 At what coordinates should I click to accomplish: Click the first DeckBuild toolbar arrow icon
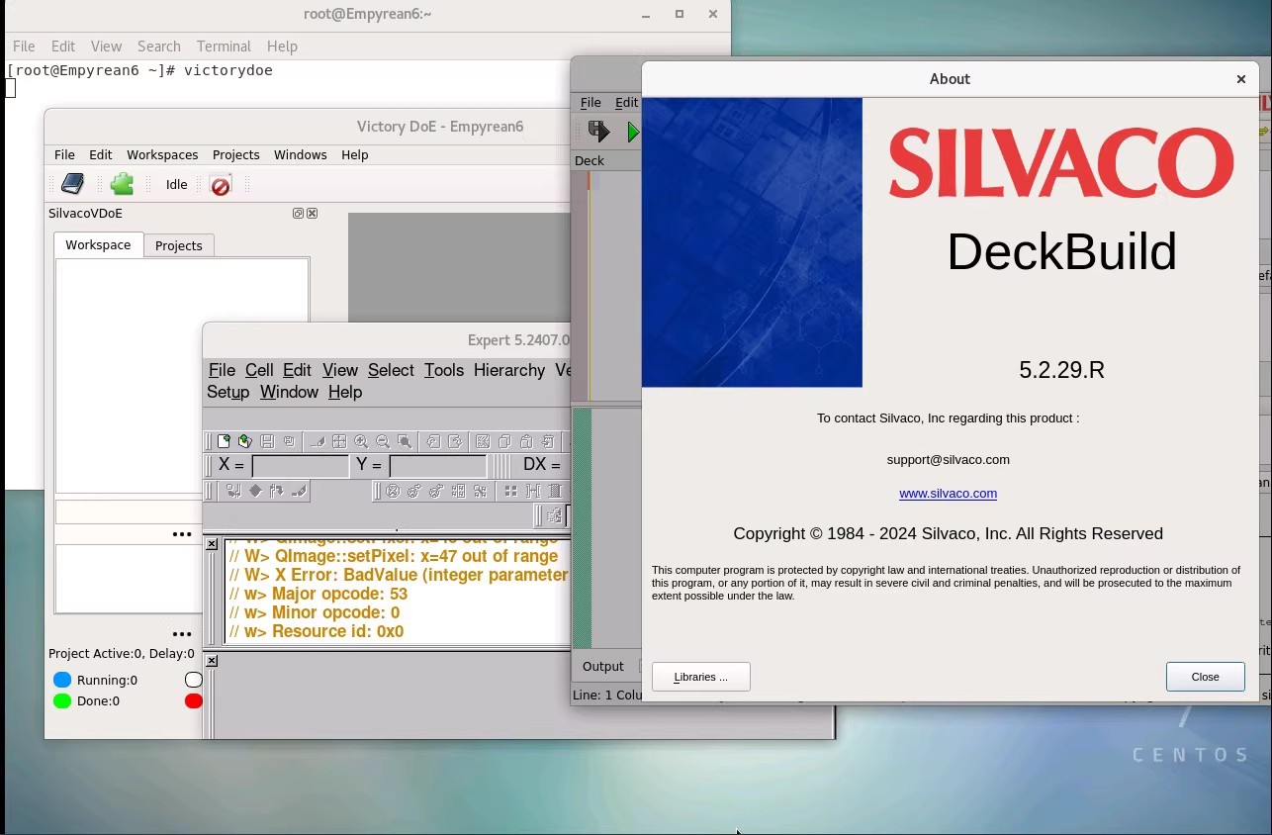click(598, 131)
